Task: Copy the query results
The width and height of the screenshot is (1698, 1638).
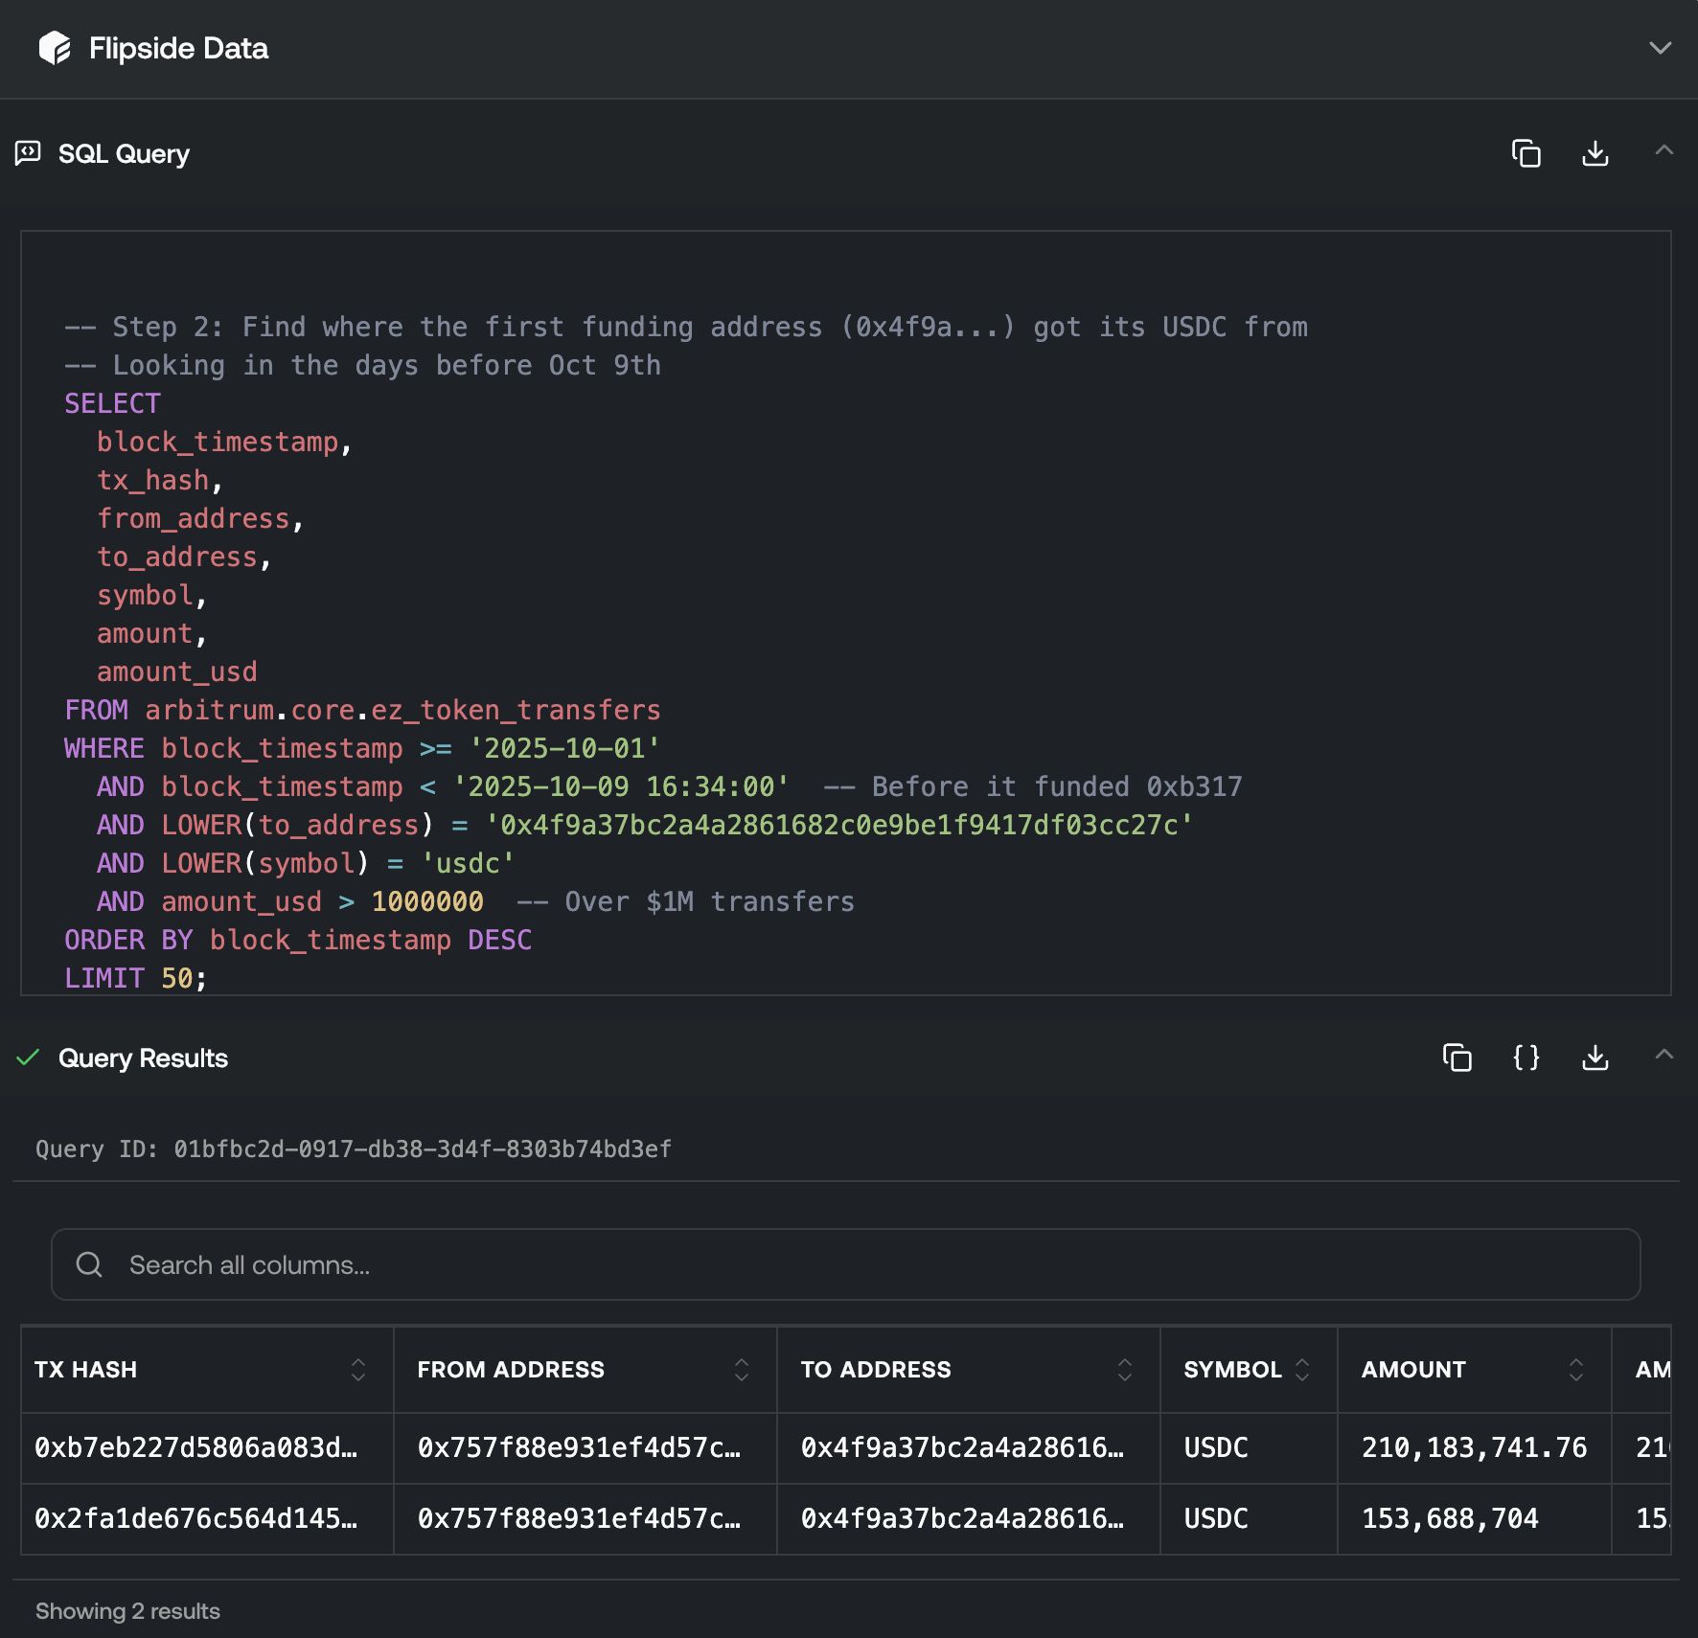Action: coord(1457,1058)
